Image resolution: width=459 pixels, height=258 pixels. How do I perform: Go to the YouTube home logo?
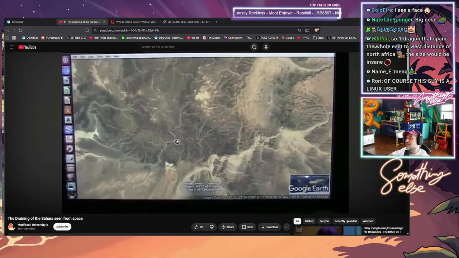pos(27,47)
